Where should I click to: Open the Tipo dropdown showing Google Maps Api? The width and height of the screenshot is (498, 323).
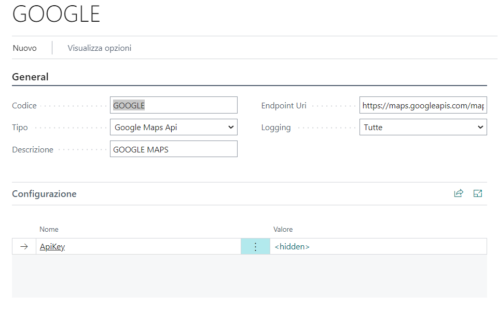click(174, 127)
